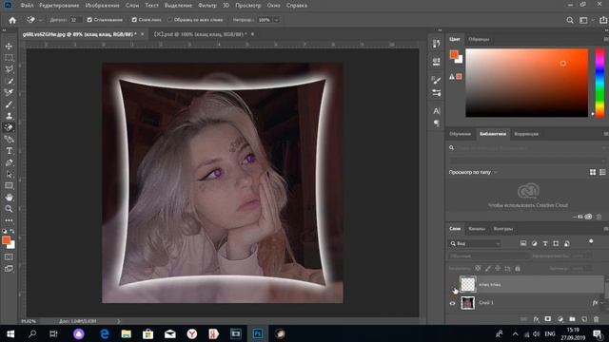Hide the Слой 1 layer eye
The height and width of the screenshot is (342, 609).
(x=453, y=303)
